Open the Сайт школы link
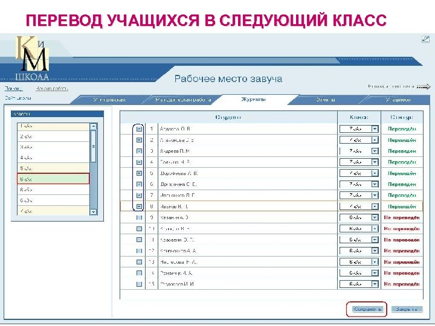 18,98
